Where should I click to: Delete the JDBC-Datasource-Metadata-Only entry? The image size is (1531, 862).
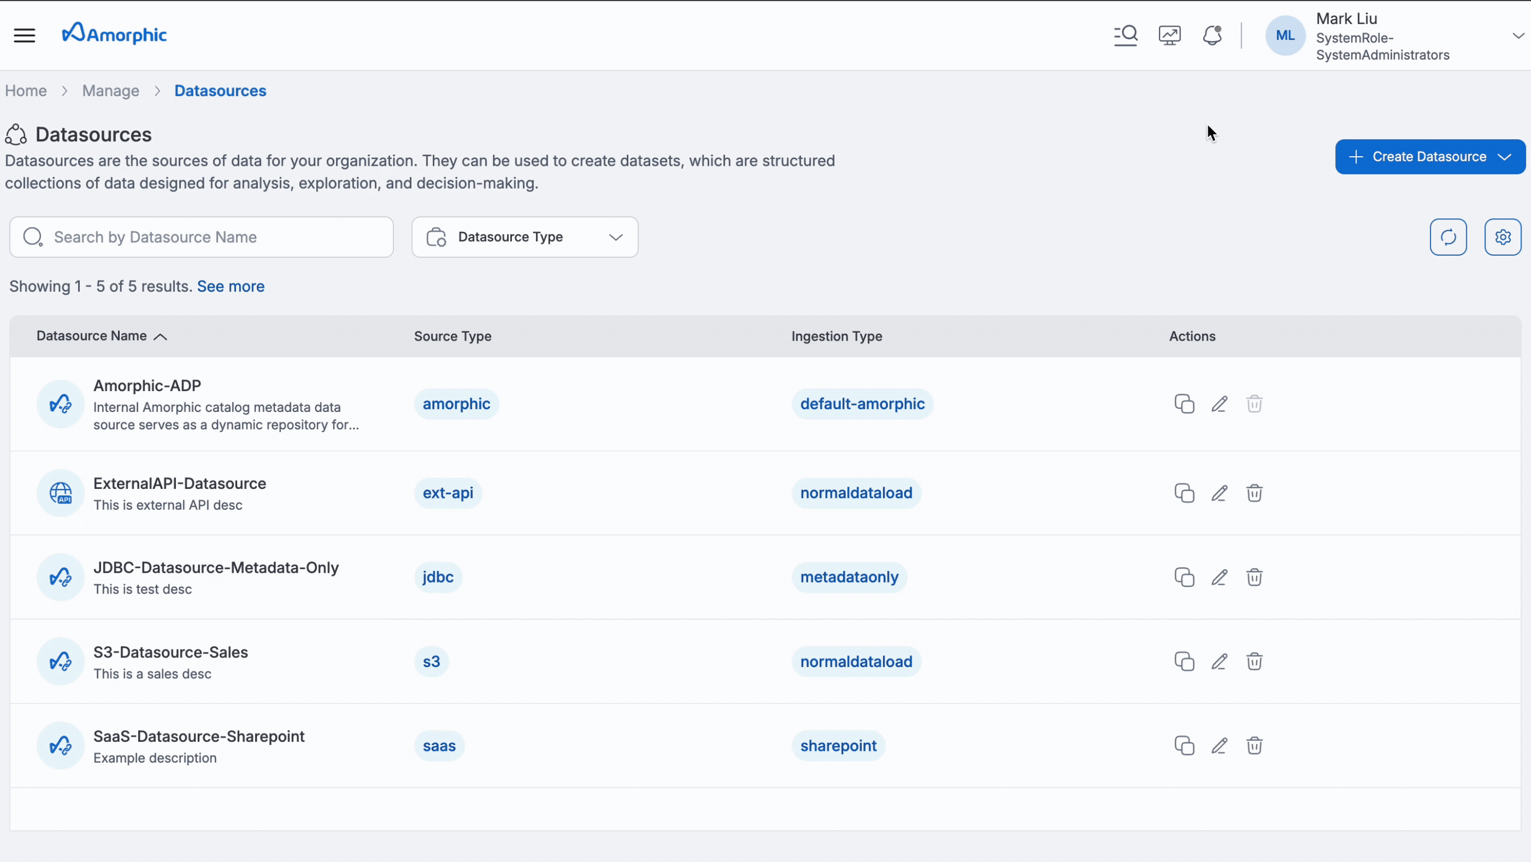pyautogui.click(x=1254, y=577)
